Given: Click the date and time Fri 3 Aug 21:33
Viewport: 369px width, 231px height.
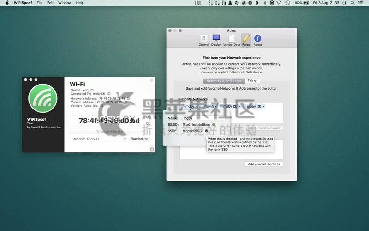Looking at the screenshot, I should pos(326,3).
